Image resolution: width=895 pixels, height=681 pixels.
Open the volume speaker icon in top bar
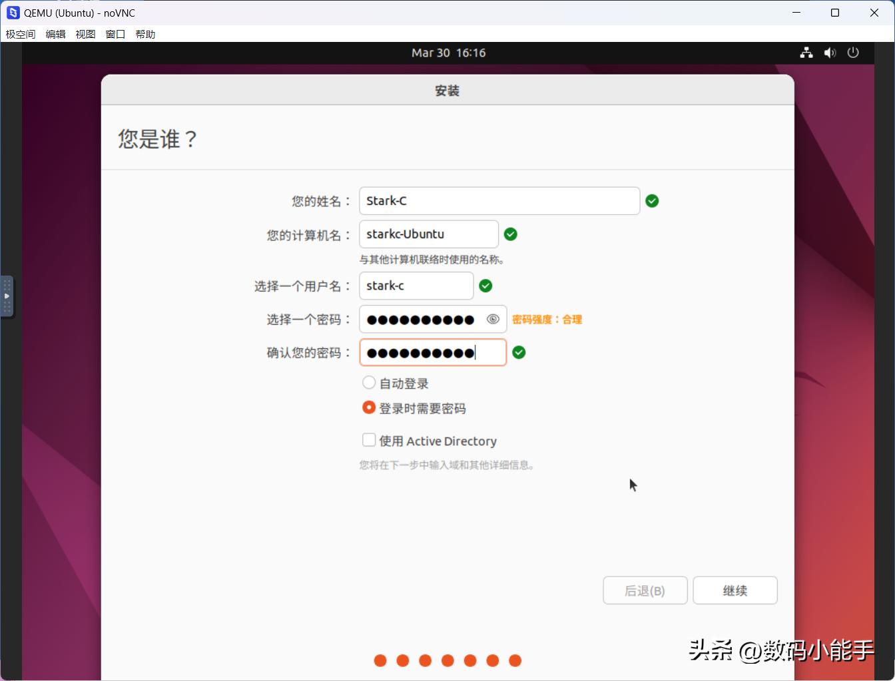pyautogui.click(x=830, y=53)
